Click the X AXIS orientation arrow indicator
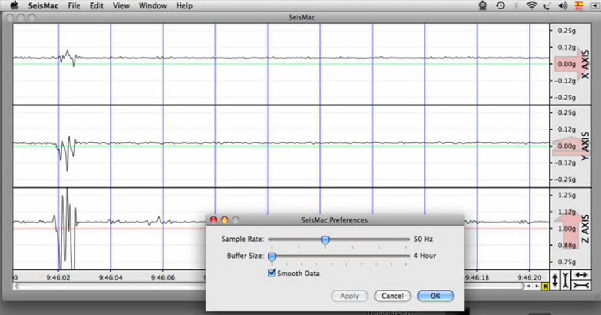Image resolution: width=601 pixels, height=315 pixels. click(x=570, y=64)
